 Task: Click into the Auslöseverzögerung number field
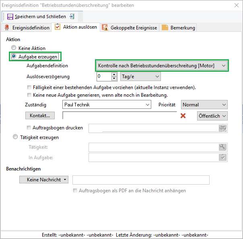pos(104,77)
